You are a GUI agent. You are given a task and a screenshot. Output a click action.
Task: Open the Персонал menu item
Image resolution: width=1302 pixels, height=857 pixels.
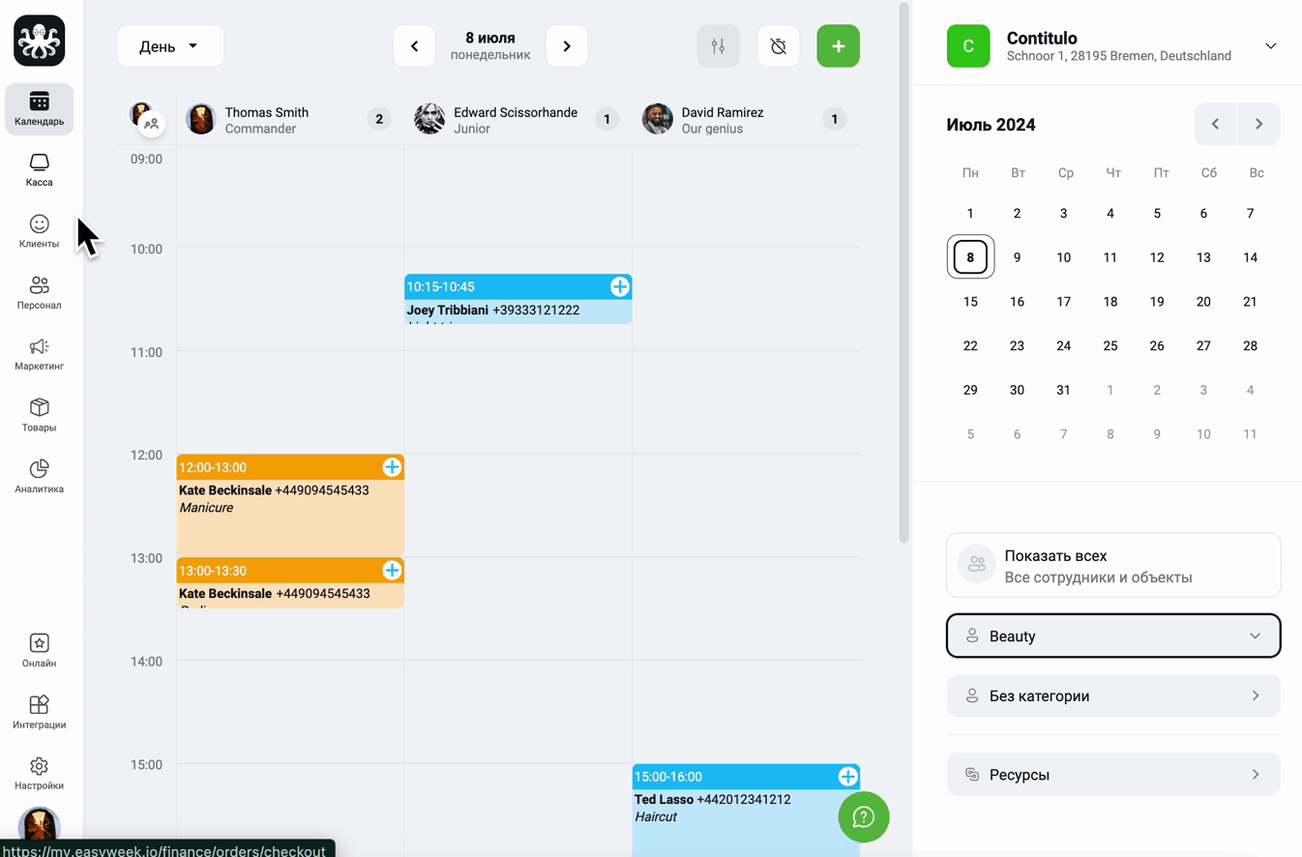click(x=39, y=292)
